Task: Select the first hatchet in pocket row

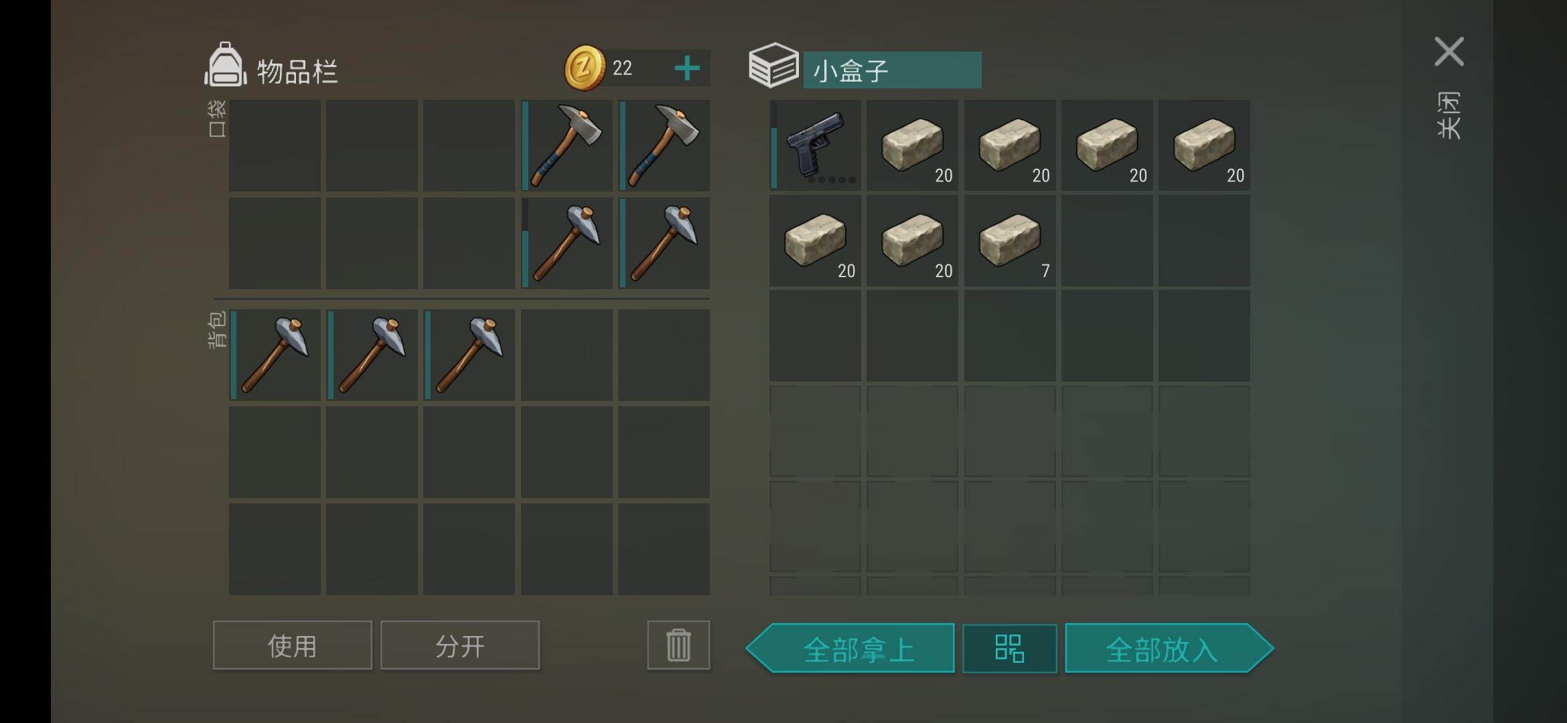Action: (x=567, y=145)
